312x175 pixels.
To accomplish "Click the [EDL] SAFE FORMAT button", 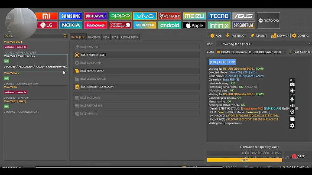I will 136,63.
